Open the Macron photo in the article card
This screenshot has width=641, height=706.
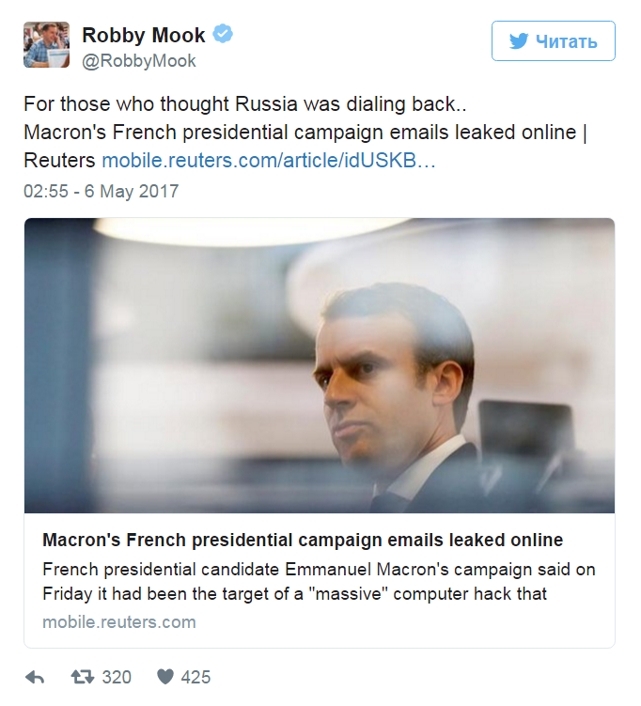pos(320,367)
